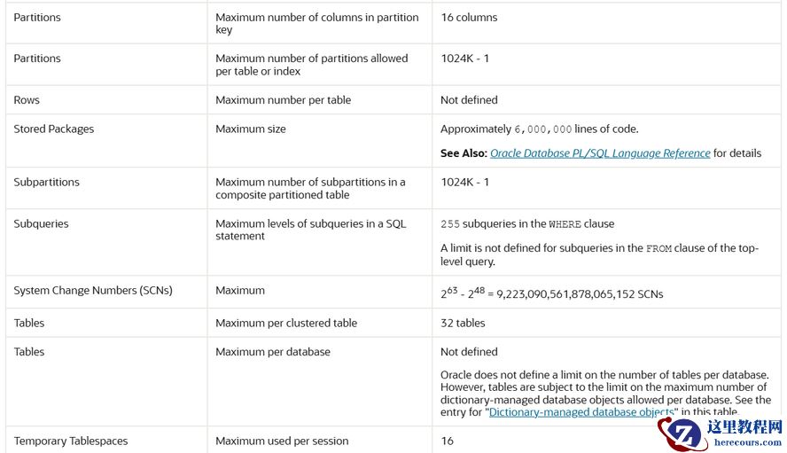The image size is (787, 453).
Task: Click "Approximately 6,000,000 lines of code" text
Action: (x=539, y=129)
